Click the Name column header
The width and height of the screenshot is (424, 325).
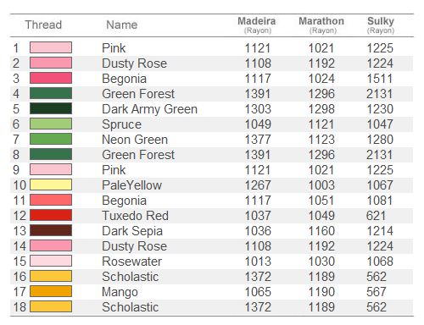122,25
